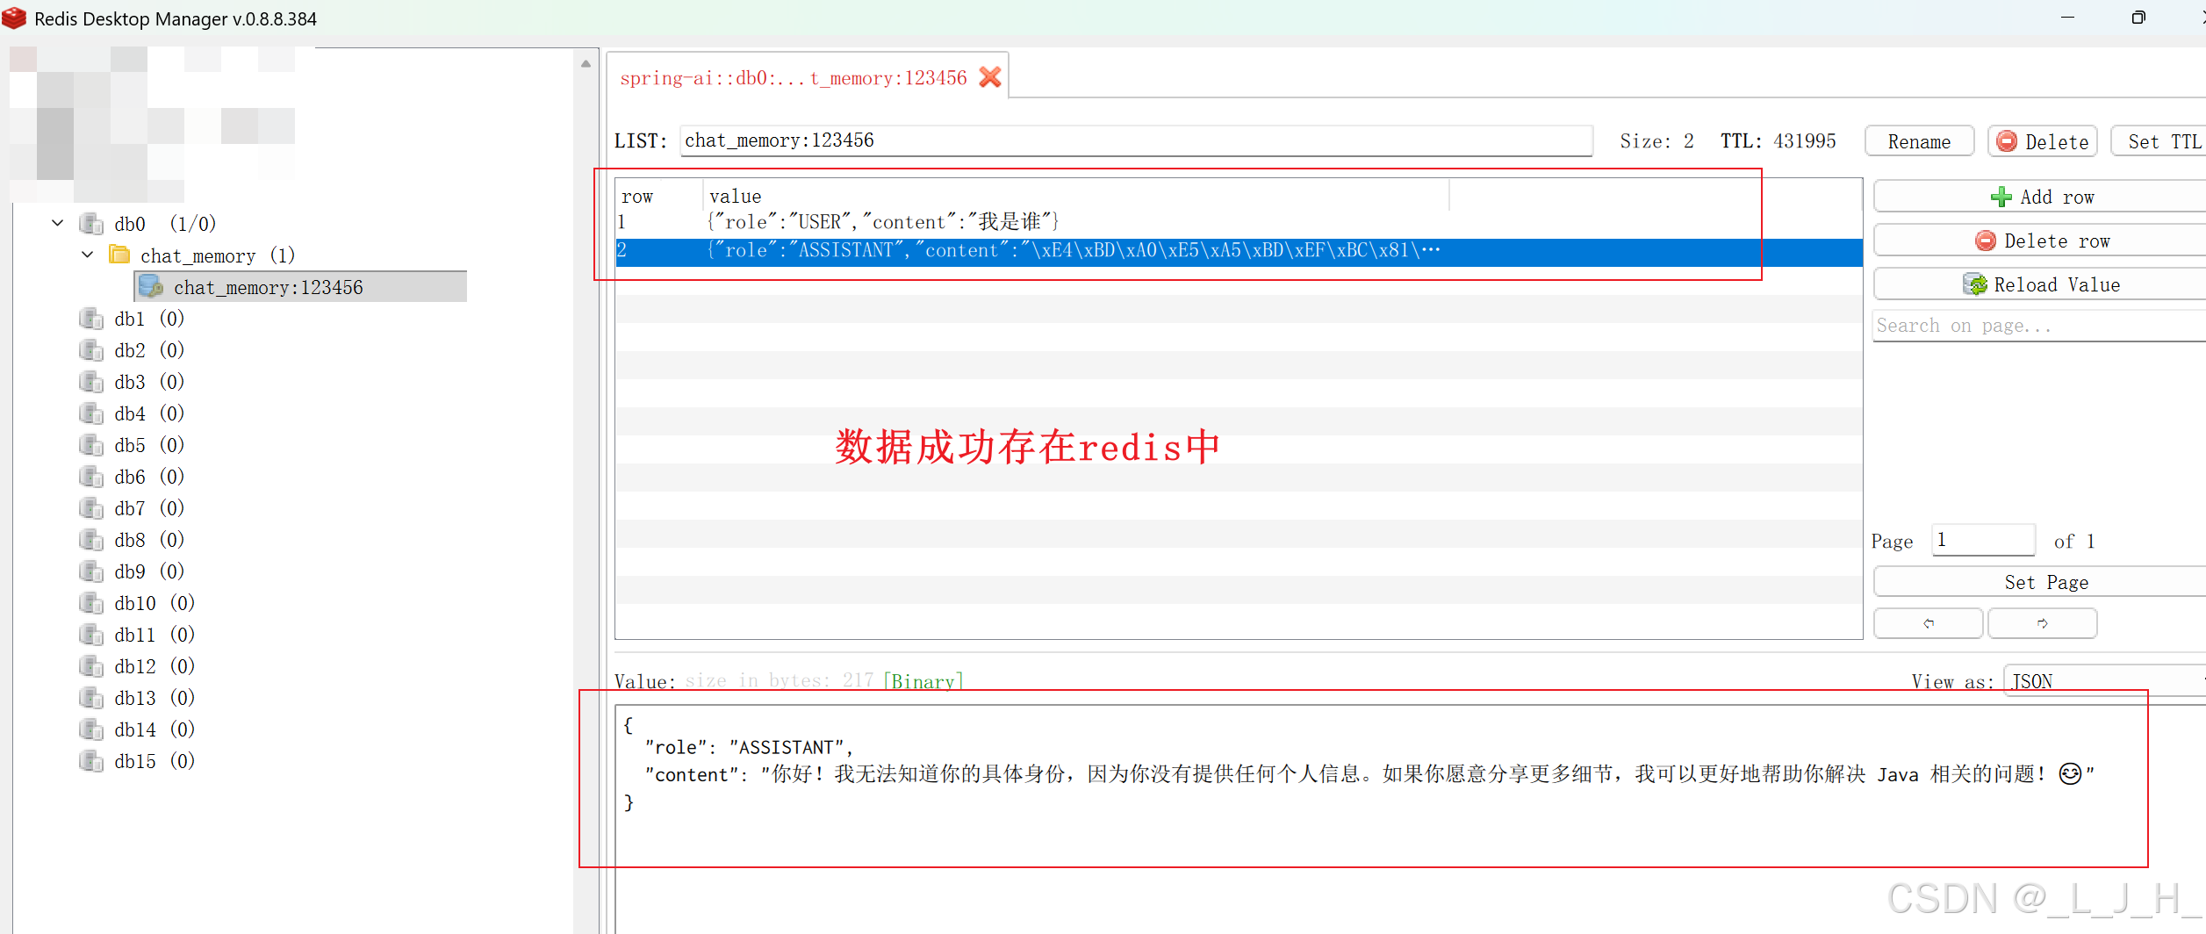Click the value column header

point(1075,197)
